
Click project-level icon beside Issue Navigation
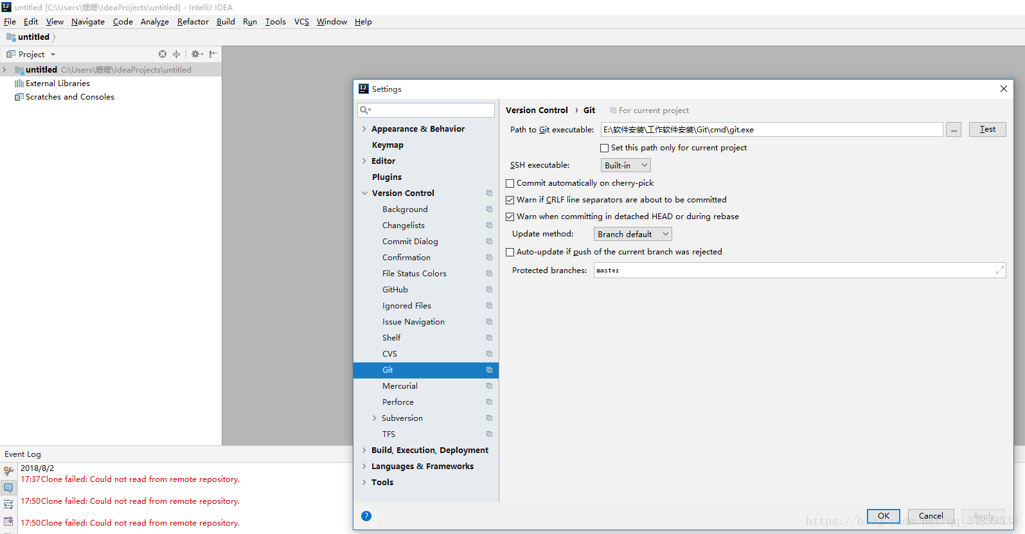[489, 322]
